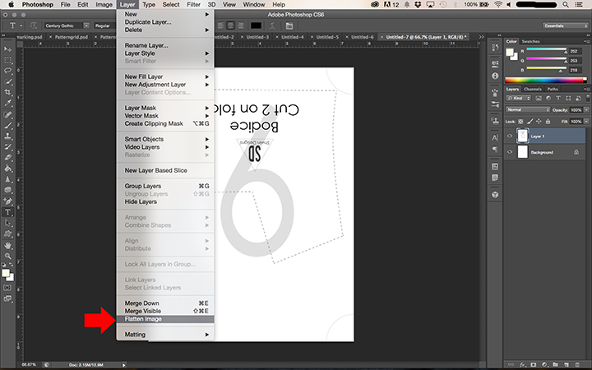The image size is (592, 370).
Task: Select the Dodge tool
Action: 7,190
